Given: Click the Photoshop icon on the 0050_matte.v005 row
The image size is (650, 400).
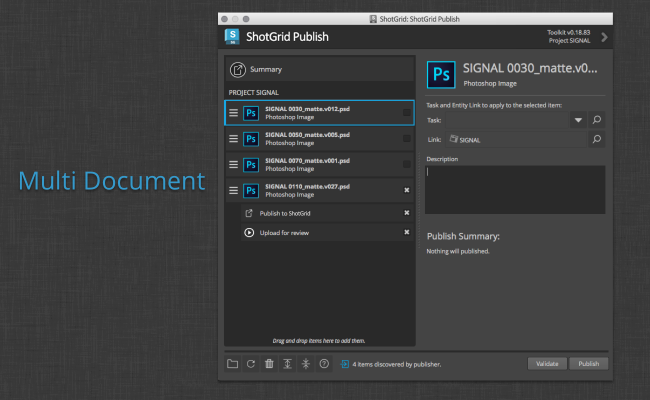Looking at the screenshot, I should click(251, 138).
